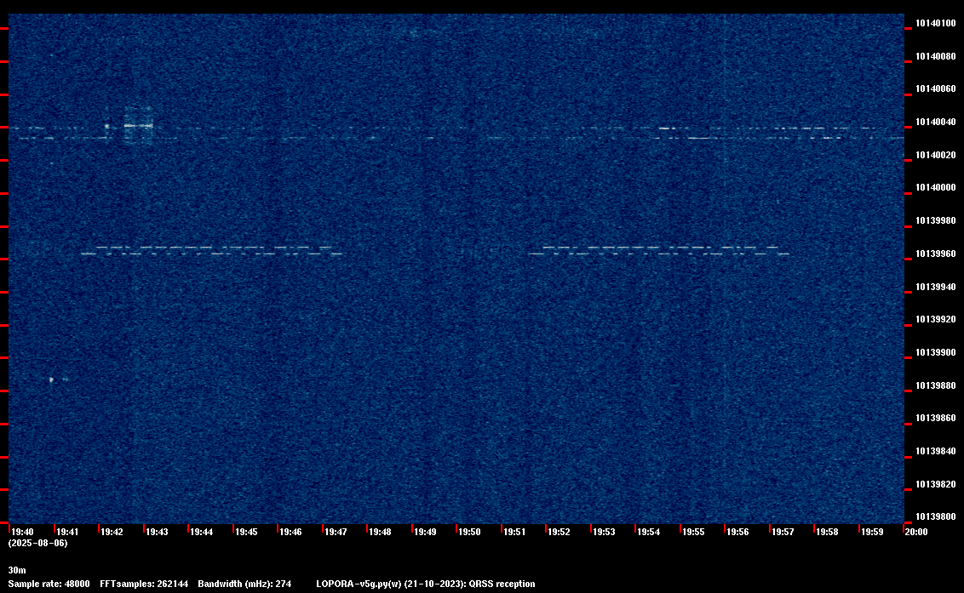Click the 10139900 frequency label
The width and height of the screenshot is (964, 593).
coord(935,353)
